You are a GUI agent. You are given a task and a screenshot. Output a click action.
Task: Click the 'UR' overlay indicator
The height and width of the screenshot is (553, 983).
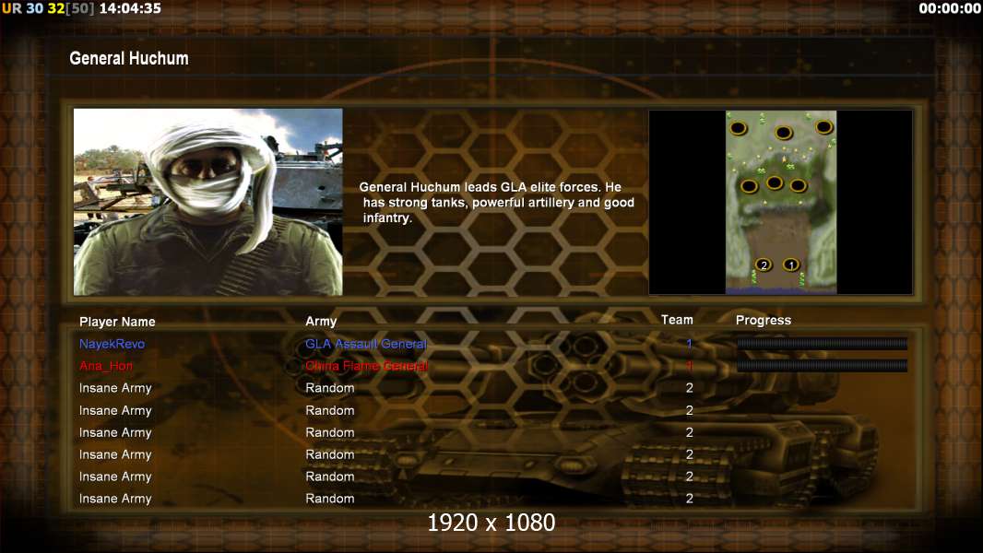pos(11,9)
